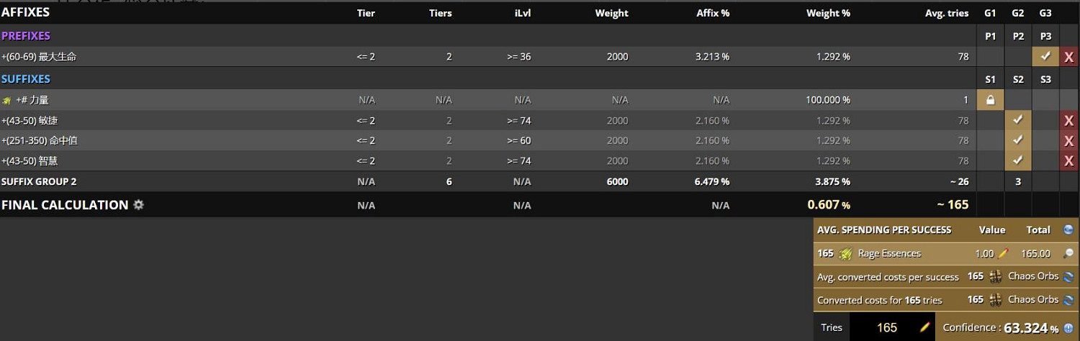
Task: Uncheck P3 group for 最大生命
Action: [x=1045, y=56]
